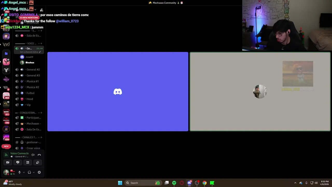Open Opera browser from the taskbar
332x187 pixels.
[182, 183]
